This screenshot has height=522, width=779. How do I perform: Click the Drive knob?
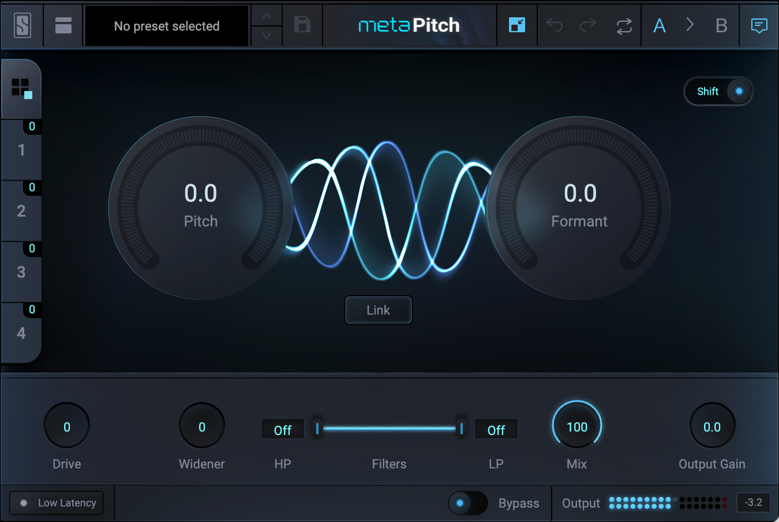(x=67, y=426)
